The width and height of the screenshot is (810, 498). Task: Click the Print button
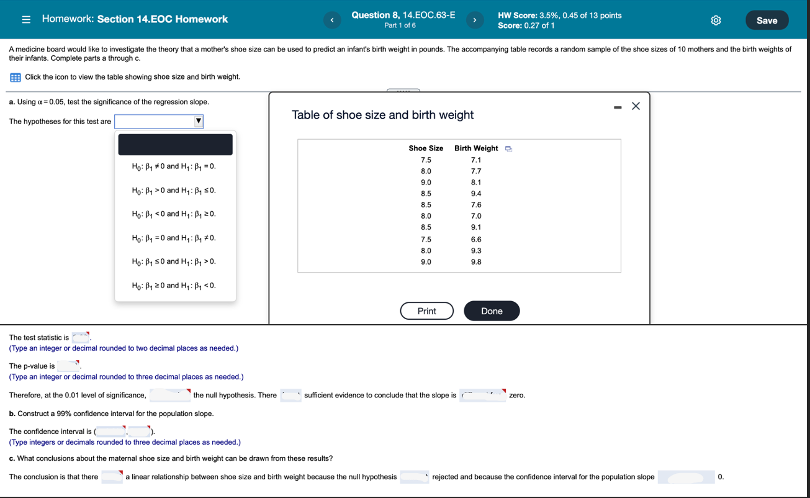point(426,310)
